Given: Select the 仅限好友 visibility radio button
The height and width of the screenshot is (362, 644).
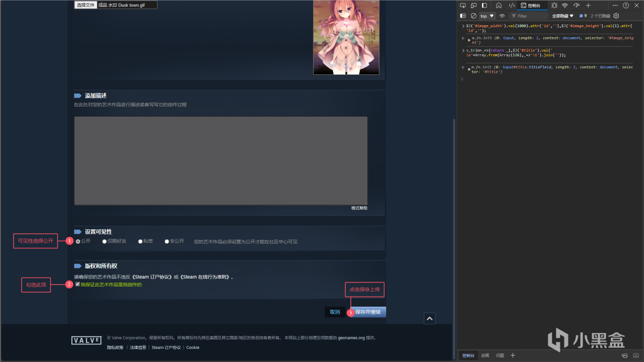Looking at the screenshot, I should point(105,241).
